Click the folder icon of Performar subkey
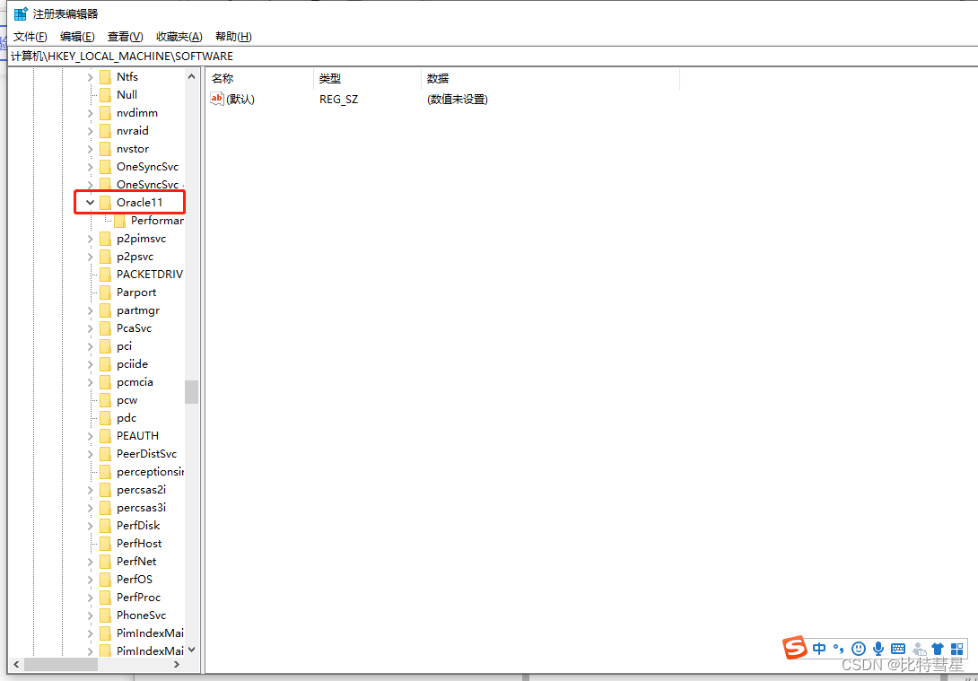The height and width of the screenshot is (681, 978). [119, 221]
